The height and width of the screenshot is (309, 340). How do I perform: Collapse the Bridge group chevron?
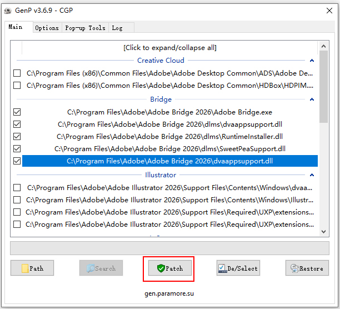(x=312, y=99)
